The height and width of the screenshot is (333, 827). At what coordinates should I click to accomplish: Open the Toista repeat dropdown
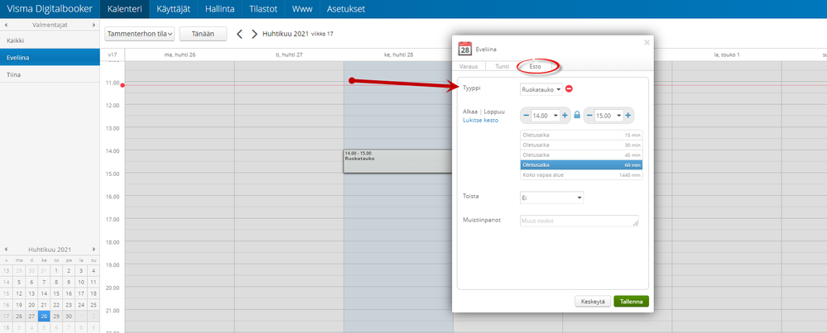pyautogui.click(x=551, y=197)
